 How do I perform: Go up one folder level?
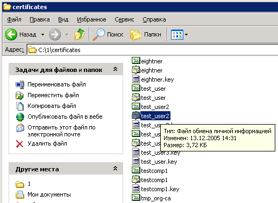point(80,34)
